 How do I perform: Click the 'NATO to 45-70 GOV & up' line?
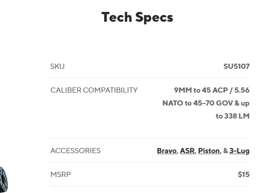(206, 103)
